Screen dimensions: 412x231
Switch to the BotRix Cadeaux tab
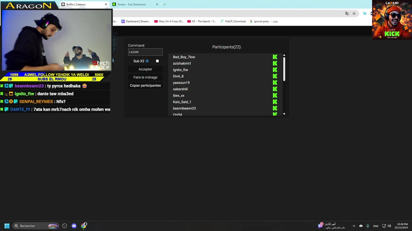(84, 4)
